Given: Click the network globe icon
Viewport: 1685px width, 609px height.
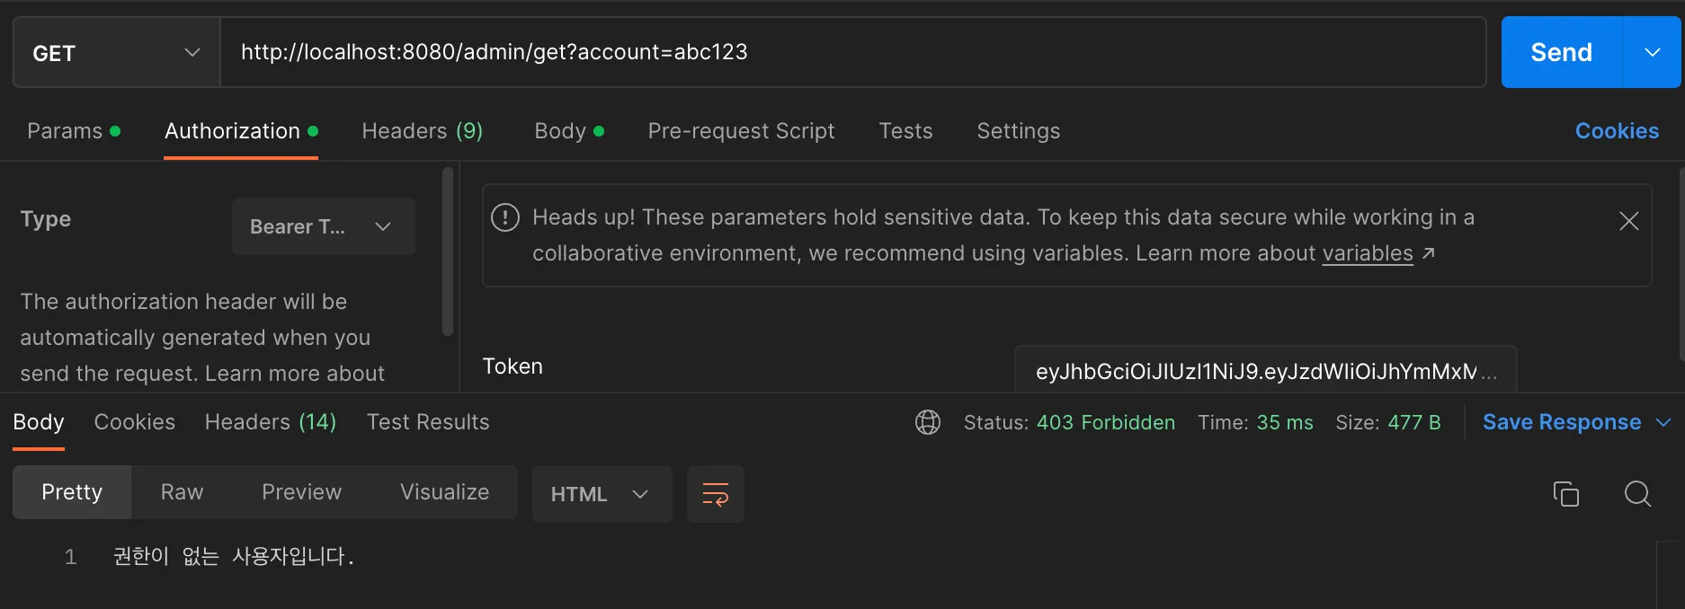Looking at the screenshot, I should coord(928,422).
